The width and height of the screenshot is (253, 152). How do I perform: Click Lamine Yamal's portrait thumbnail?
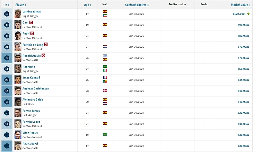click(x=18, y=14)
